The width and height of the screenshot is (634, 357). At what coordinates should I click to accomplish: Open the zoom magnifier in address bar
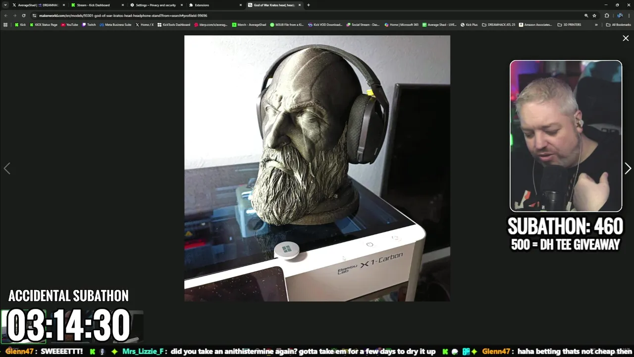(586, 15)
